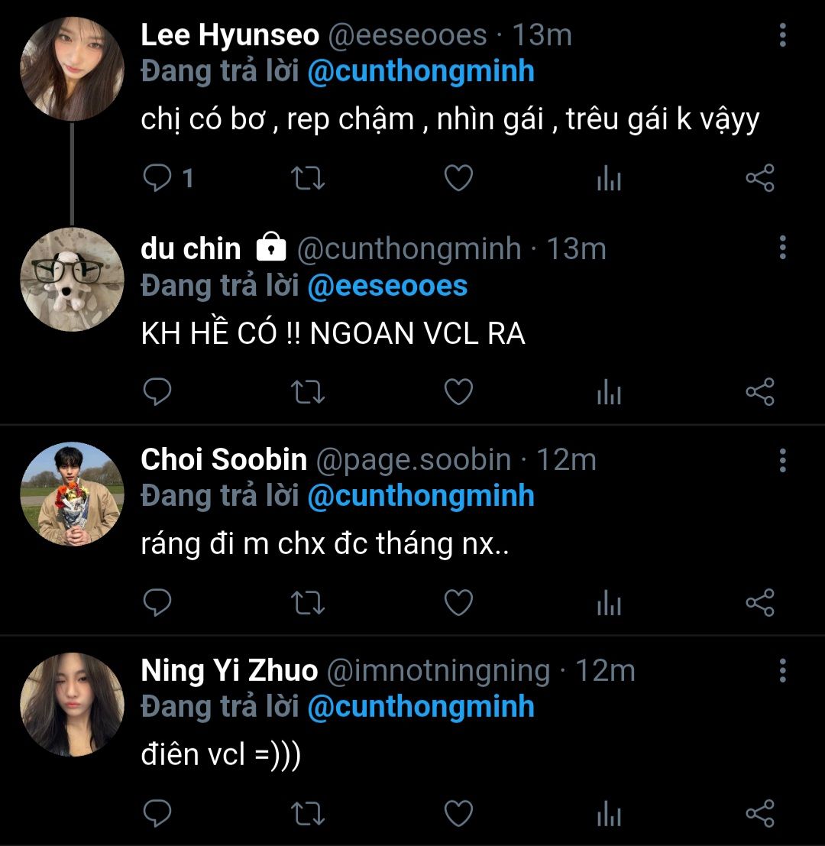This screenshot has width=825, height=846.
Task: Share Choi Soobin's tweet
Action: pos(759,603)
